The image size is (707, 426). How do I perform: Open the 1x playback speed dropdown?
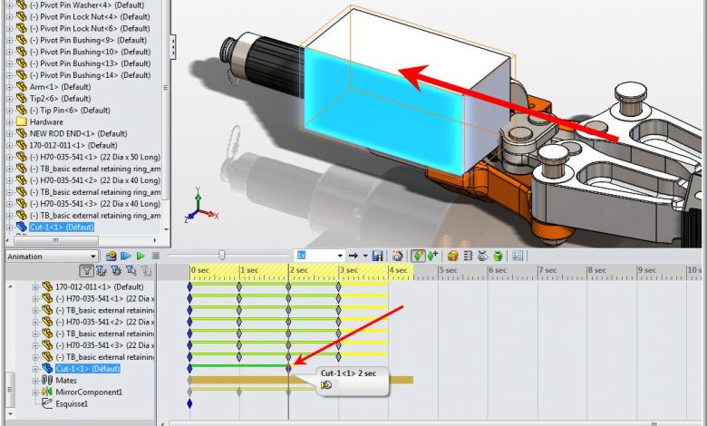point(339,257)
